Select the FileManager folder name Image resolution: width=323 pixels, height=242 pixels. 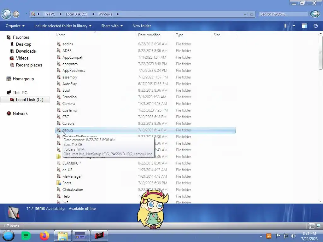[72, 176]
